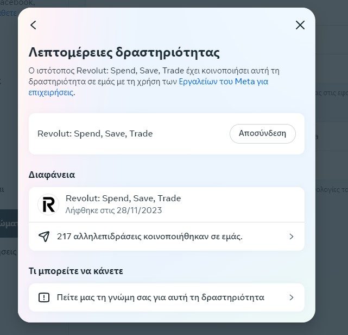Open 217 αλληλεπιδράσεις κοινοποιήθηκαν σε εμάς
Image resolution: width=348 pixels, height=335 pixels.
[x=149, y=237]
